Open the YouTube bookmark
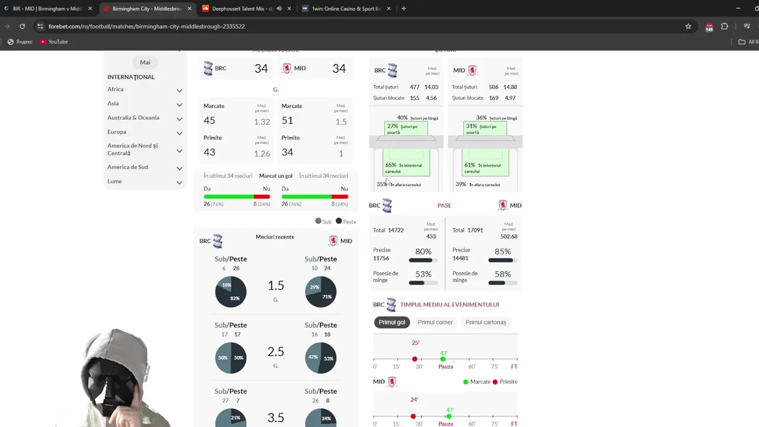The image size is (759, 427). 54,42
